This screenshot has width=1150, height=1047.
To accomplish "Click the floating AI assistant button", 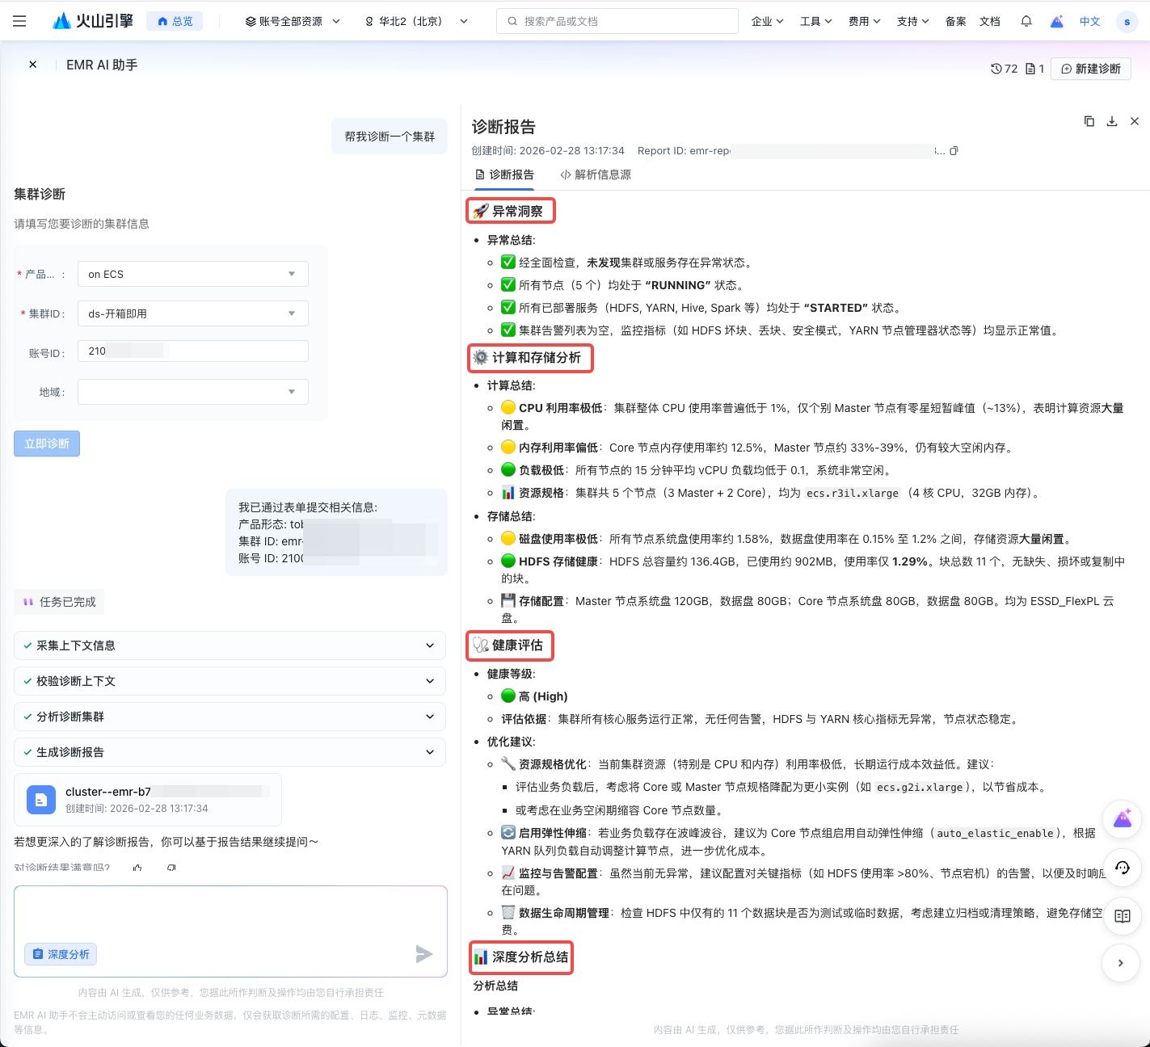I will click(1122, 819).
